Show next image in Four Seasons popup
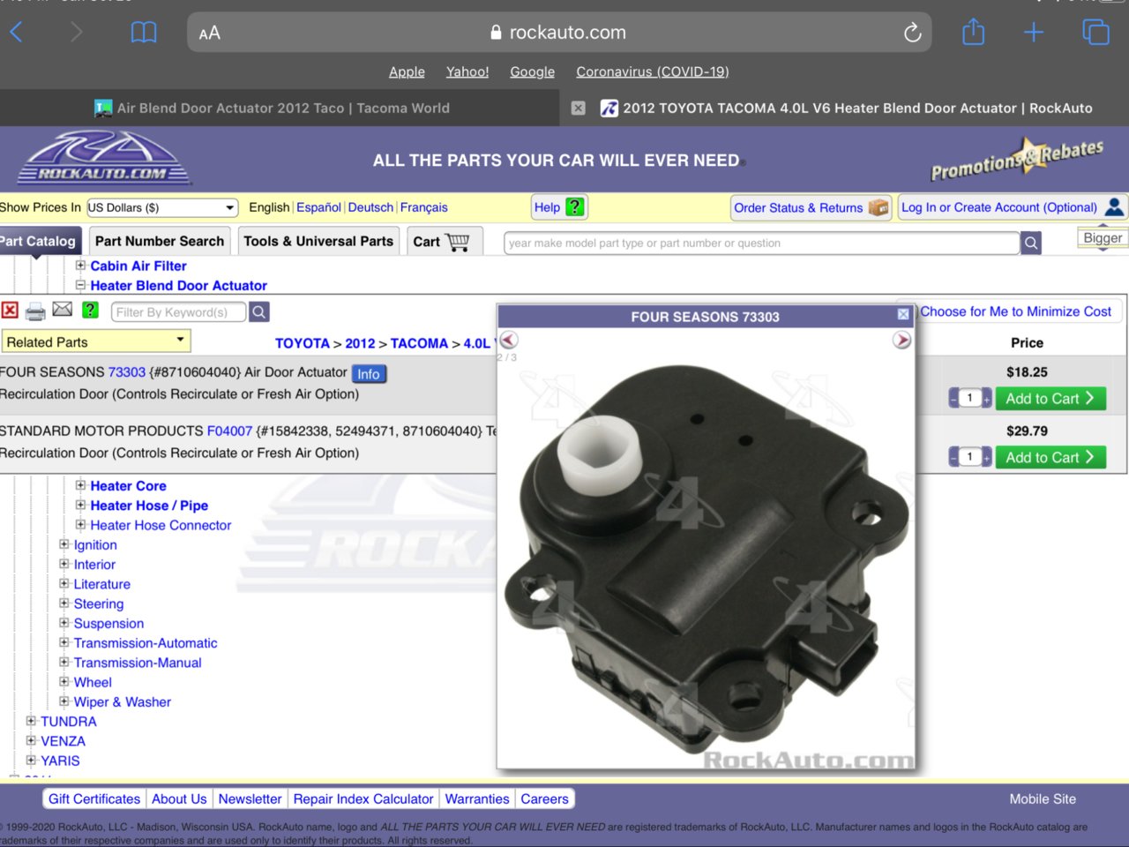 (901, 340)
